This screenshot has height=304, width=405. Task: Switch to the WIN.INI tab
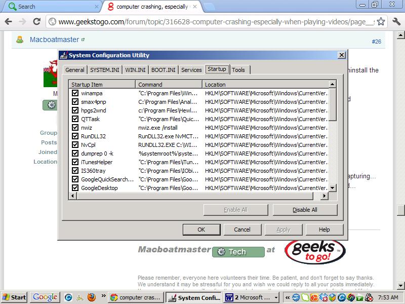pyautogui.click(x=135, y=70)
